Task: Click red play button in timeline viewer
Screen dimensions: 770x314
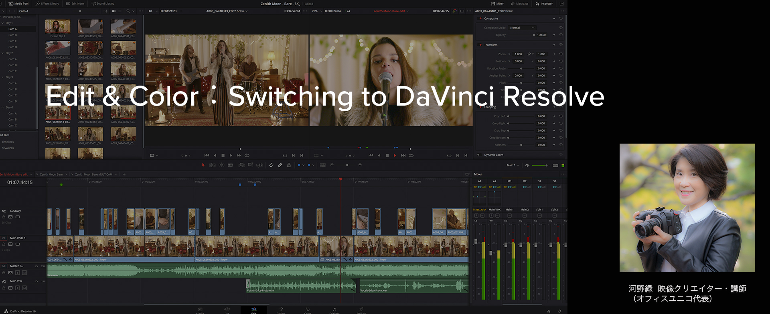Action: coord(395,155)
